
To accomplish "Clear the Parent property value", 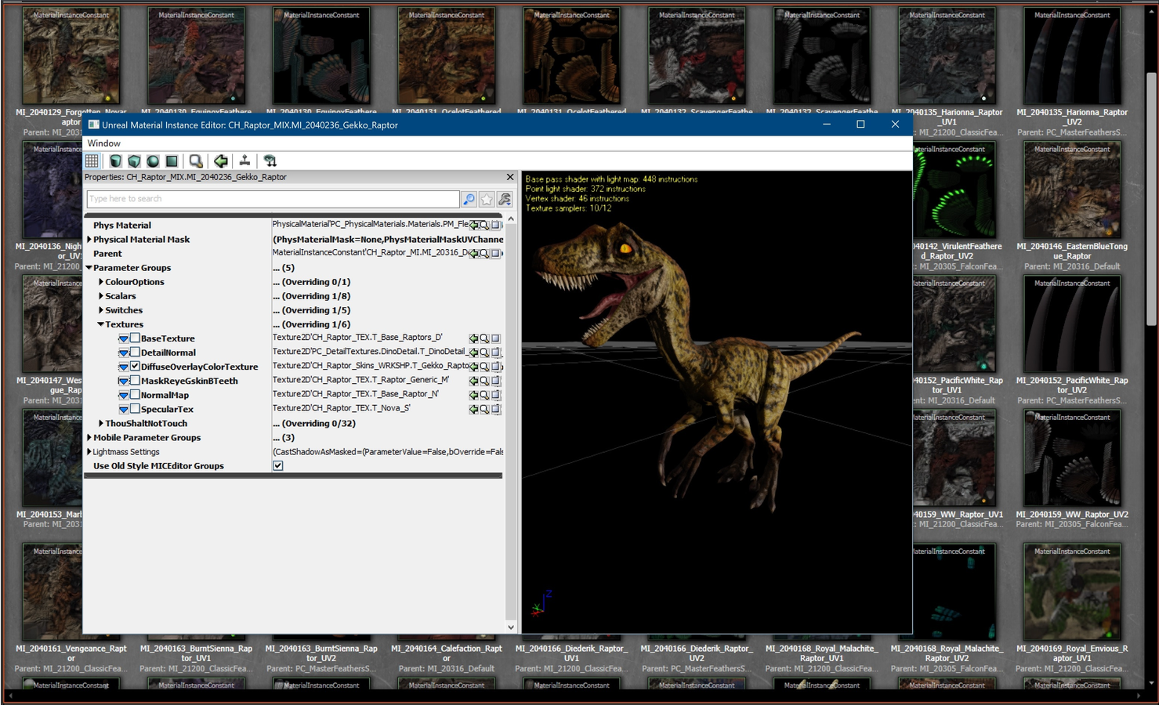I will [x=496, y=254].
